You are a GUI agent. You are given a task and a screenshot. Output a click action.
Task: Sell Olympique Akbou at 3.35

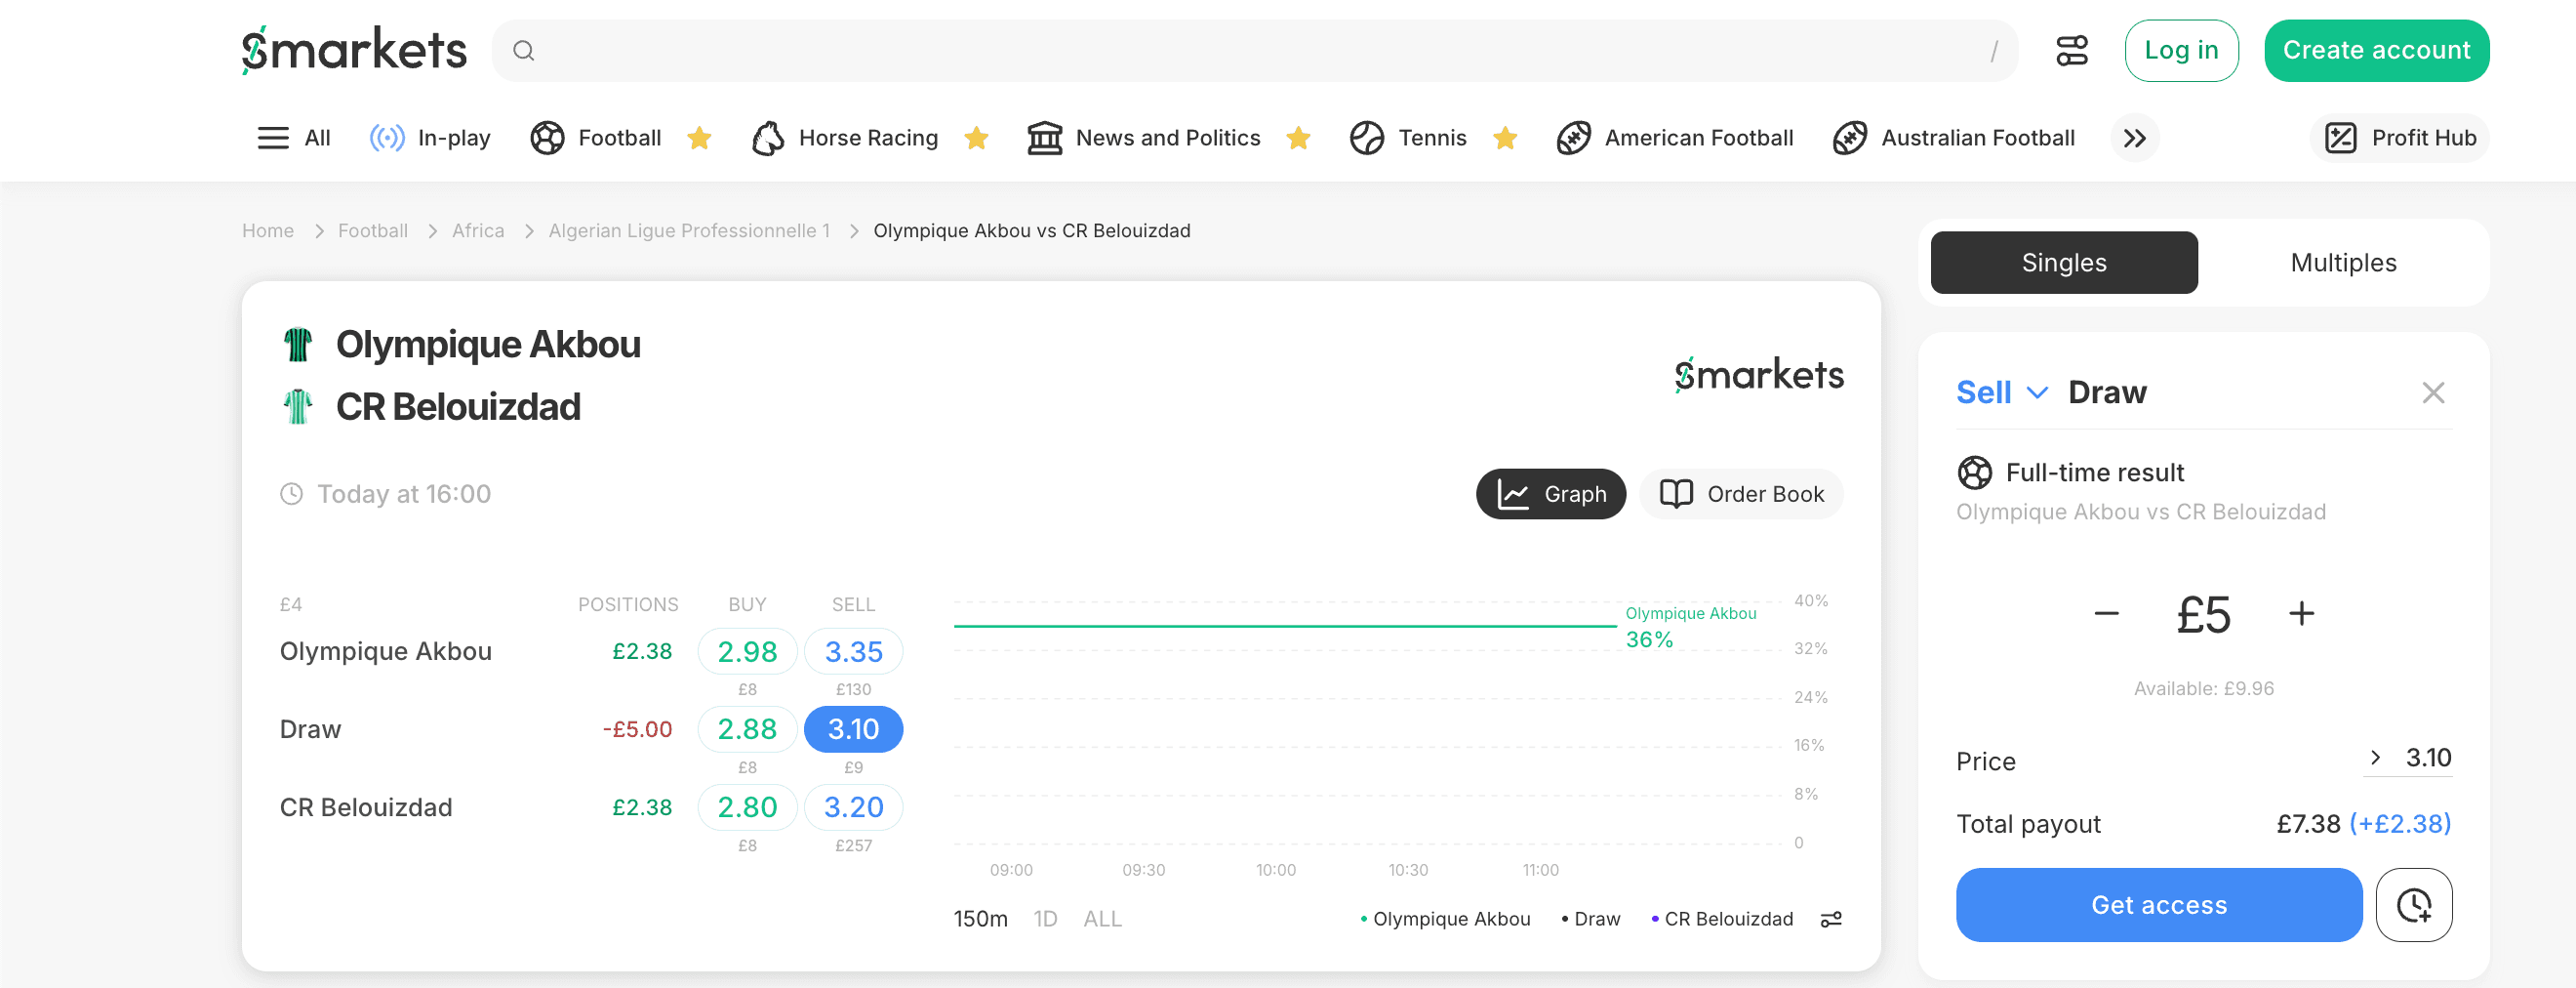pos(853,651)
